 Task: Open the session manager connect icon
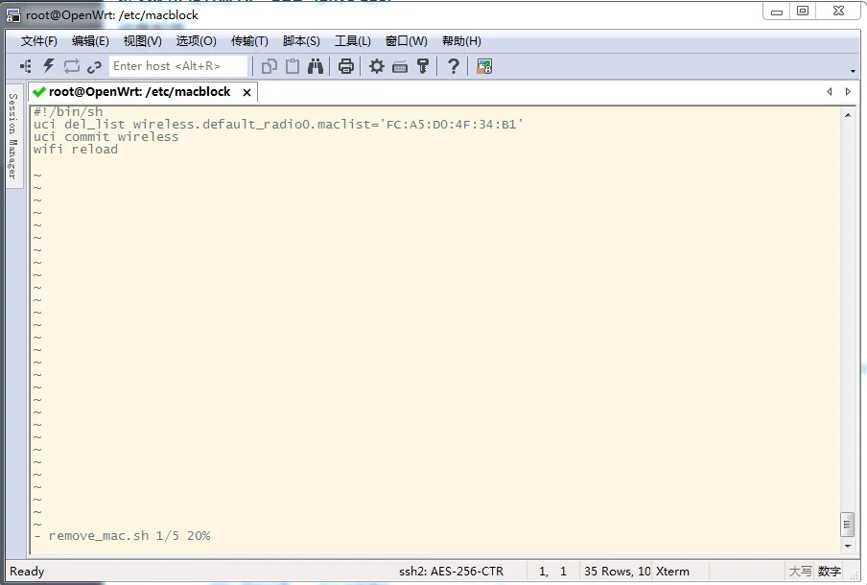click(x=26, y=66)
